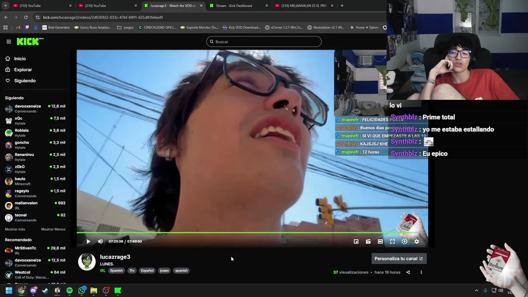Expand list with Mostrar más

(15, 229)
